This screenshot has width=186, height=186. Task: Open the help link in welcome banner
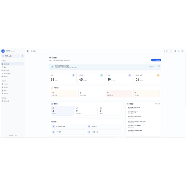(152, 67)
